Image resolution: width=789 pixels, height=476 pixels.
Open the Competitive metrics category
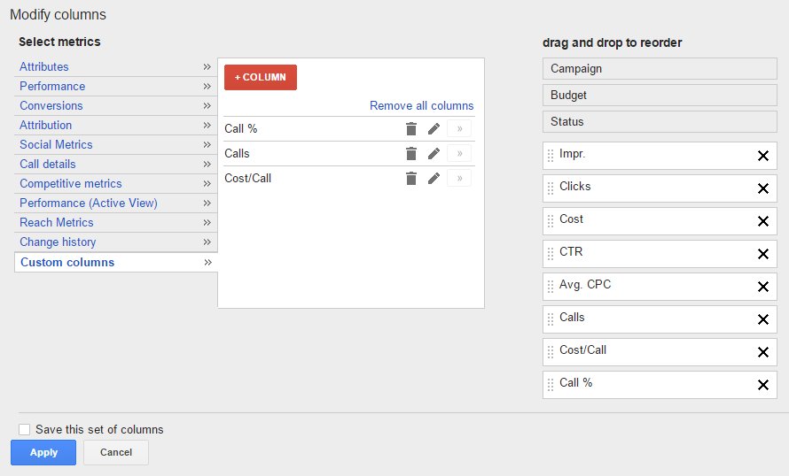(x=70, y=184)
